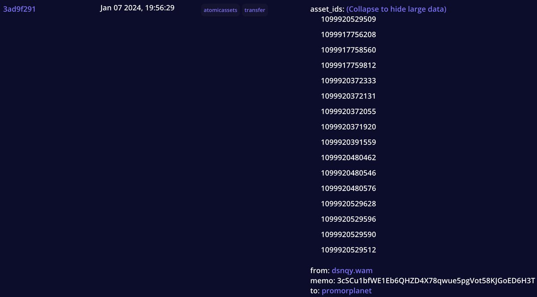This screenshot has height=297, width=537.
Task: Collapse the large asset_ids data
Action: (x=396, y=9)
